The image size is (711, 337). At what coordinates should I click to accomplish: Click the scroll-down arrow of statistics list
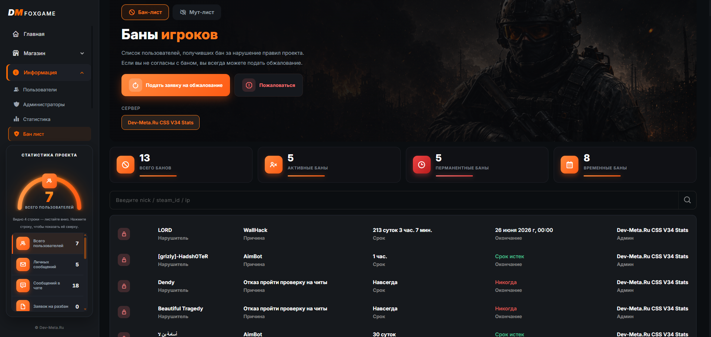(x=85, y=309)
